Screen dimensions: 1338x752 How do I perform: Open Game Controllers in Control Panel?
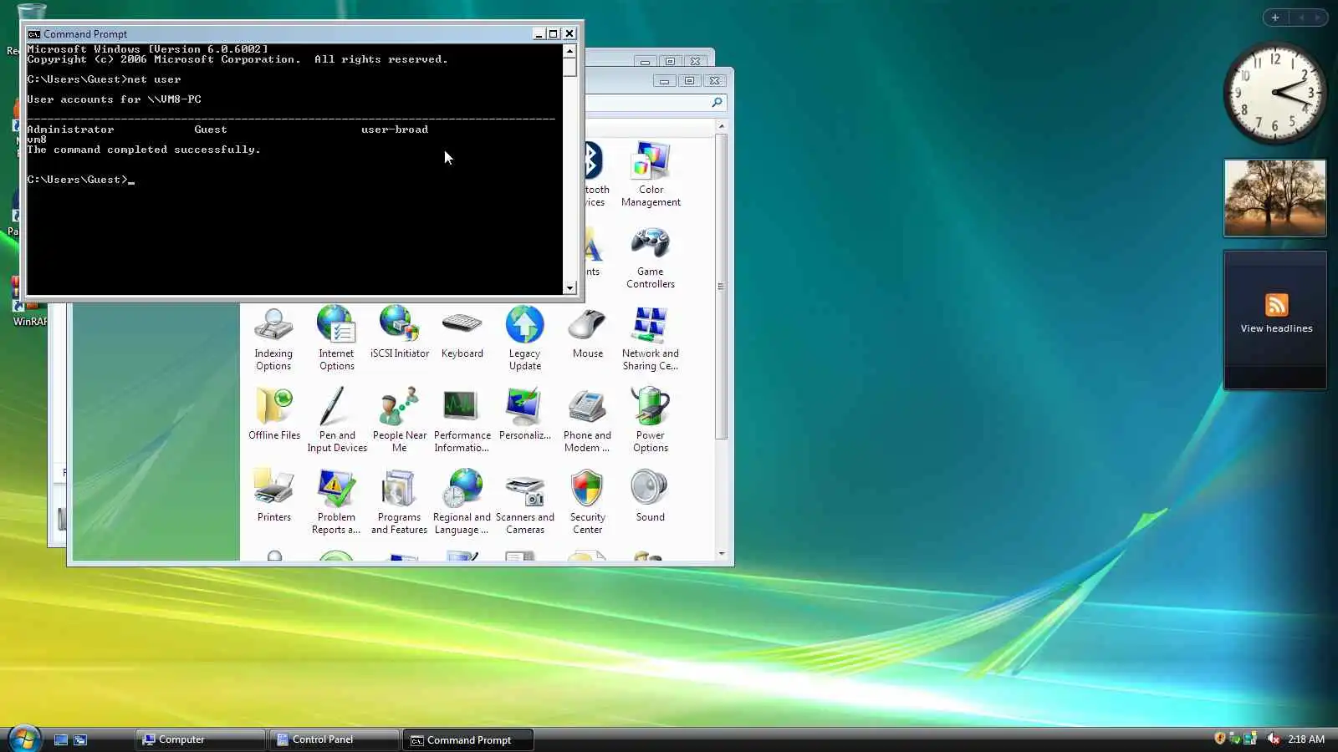(x=651, y=257)
